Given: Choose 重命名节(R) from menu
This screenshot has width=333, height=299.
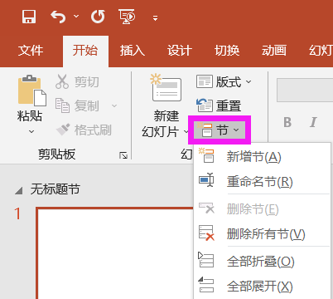Looking at the screenshot, I should [x=263, y=182].
